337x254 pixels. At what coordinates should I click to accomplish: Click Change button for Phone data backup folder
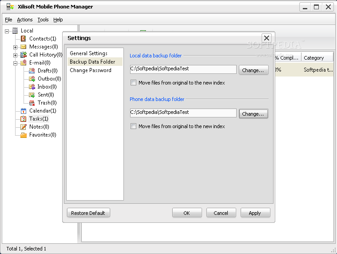(254, 113)
